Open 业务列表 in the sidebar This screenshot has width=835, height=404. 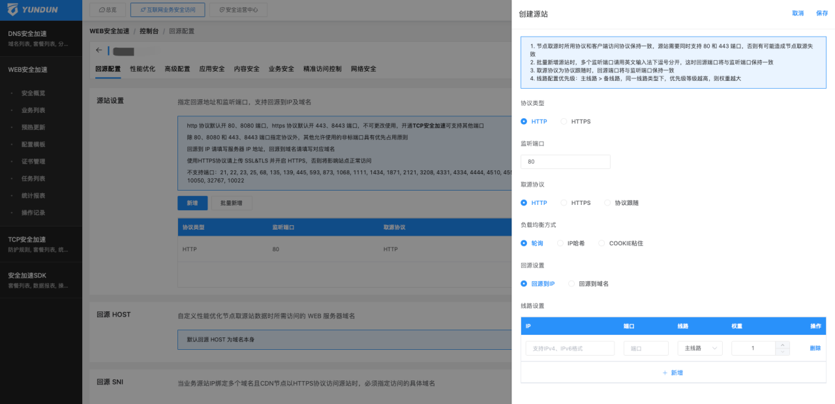click(x=33, y=110)
